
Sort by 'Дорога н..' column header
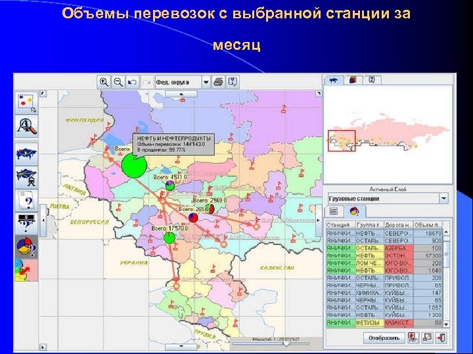tap(398, 225)
